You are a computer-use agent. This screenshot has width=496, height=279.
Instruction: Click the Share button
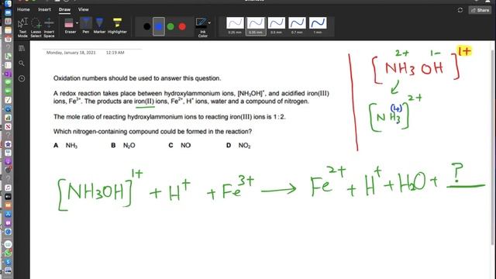(x=480, y=10)
